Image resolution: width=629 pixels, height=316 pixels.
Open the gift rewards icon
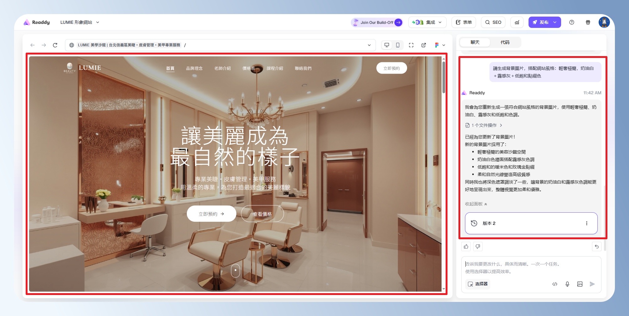588,22
